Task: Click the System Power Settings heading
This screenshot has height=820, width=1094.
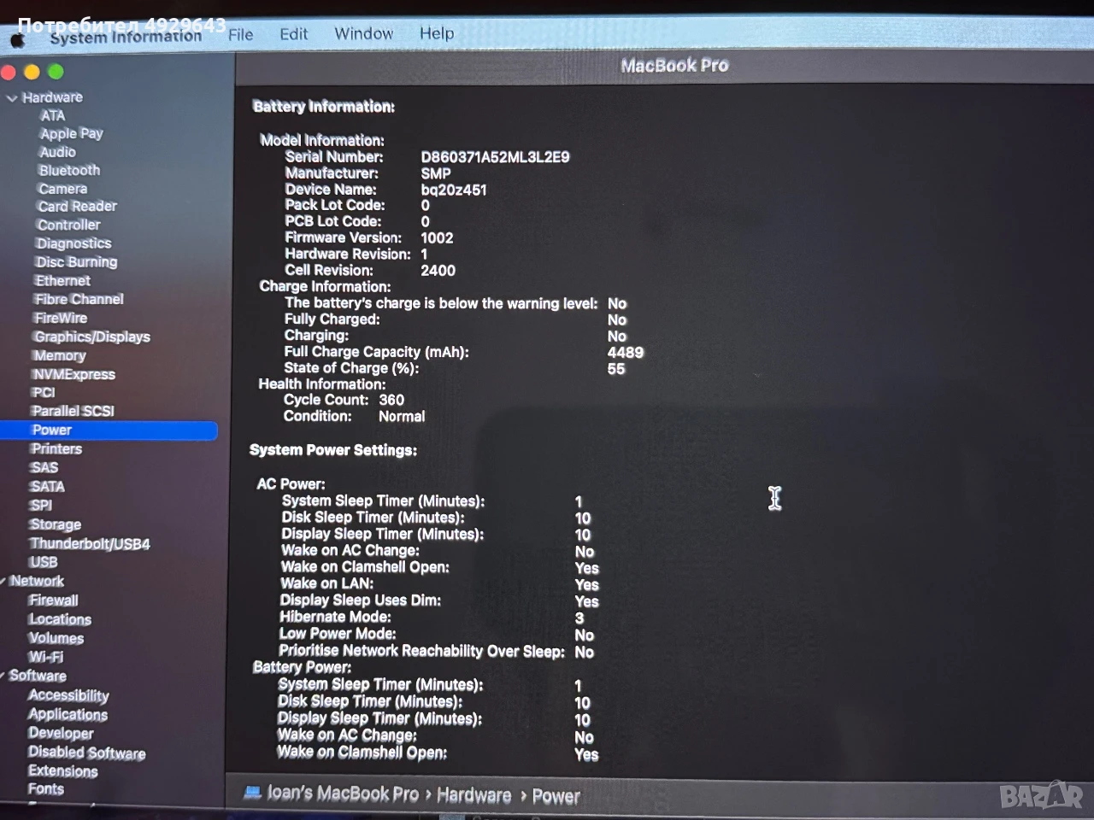Action: click(333, 450)
